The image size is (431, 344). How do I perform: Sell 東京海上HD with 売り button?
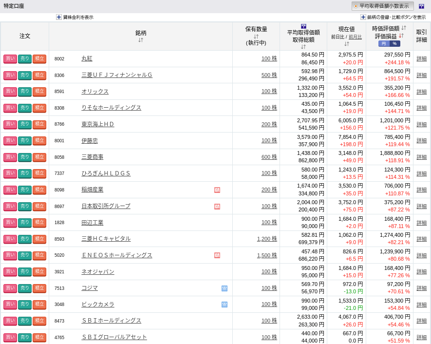tap(25, 124)
